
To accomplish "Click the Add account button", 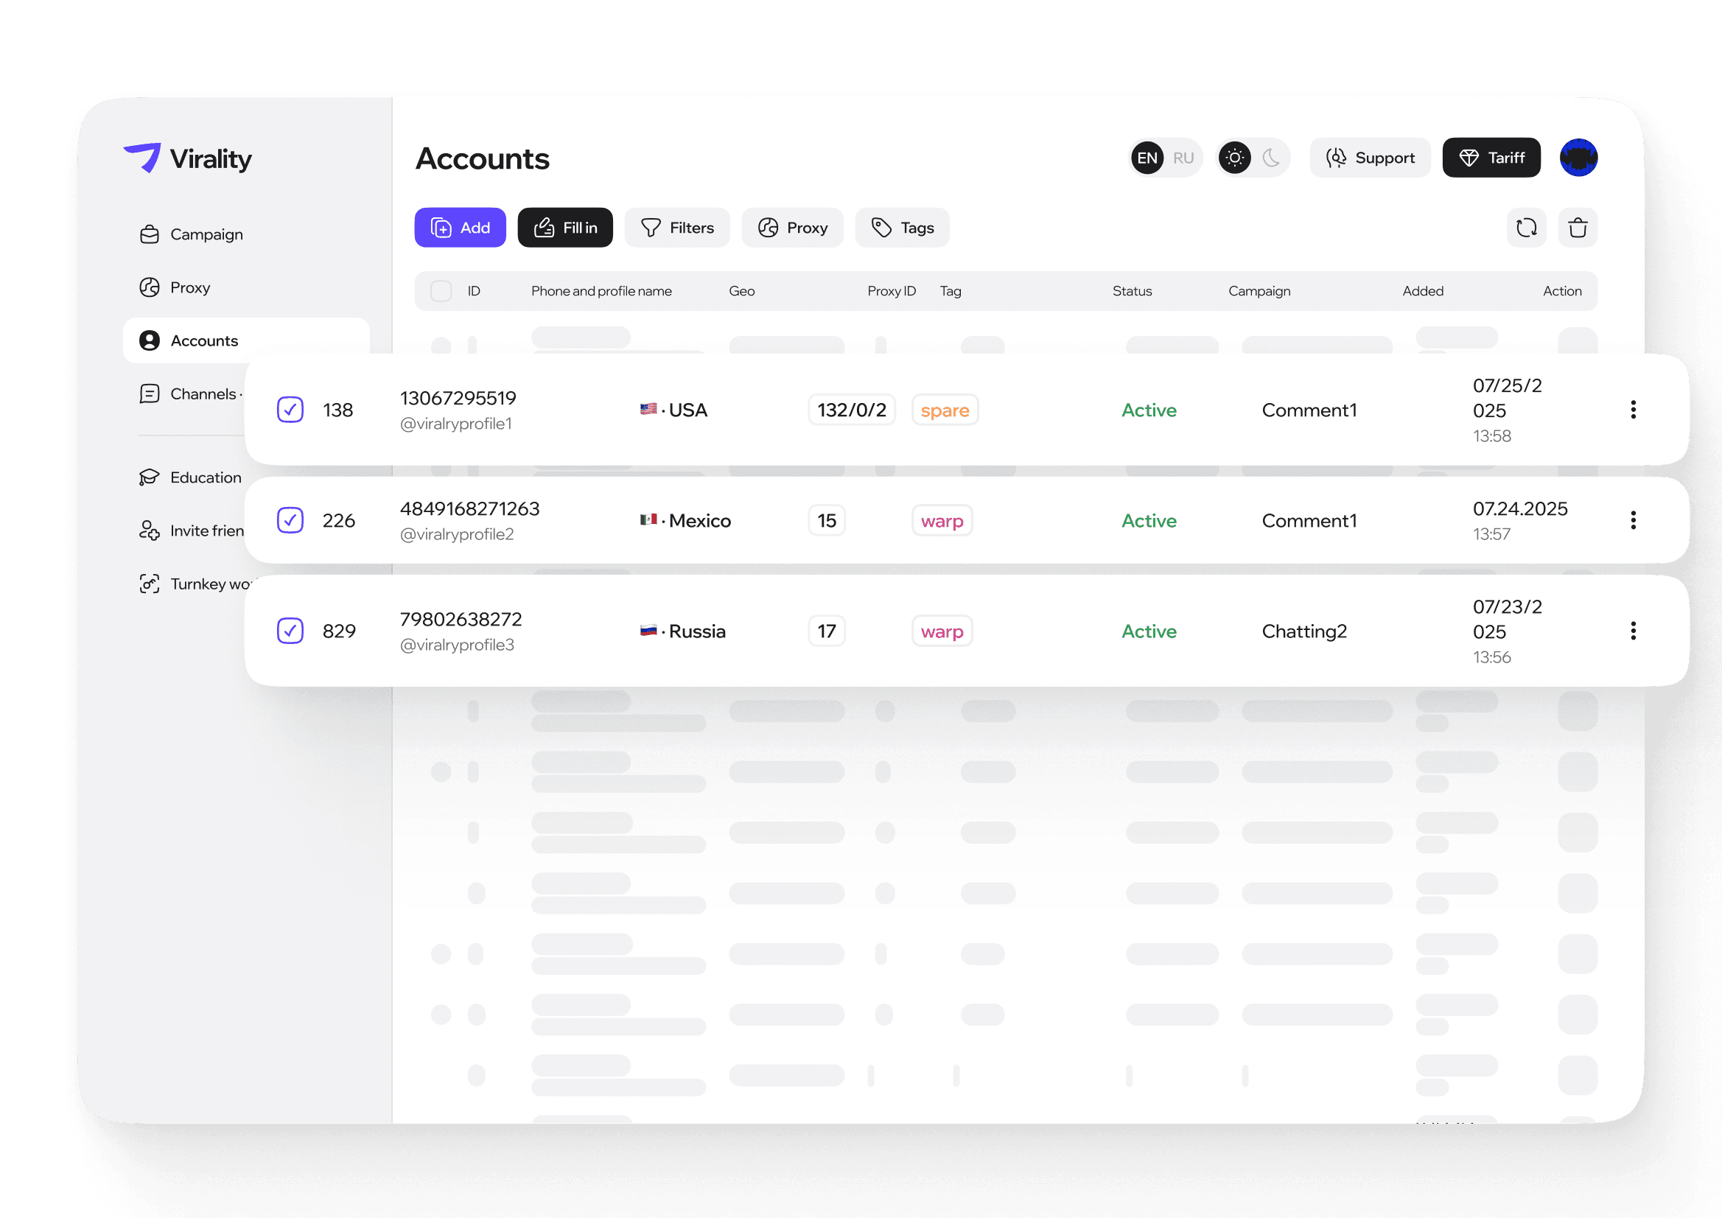I will point(460,227).
